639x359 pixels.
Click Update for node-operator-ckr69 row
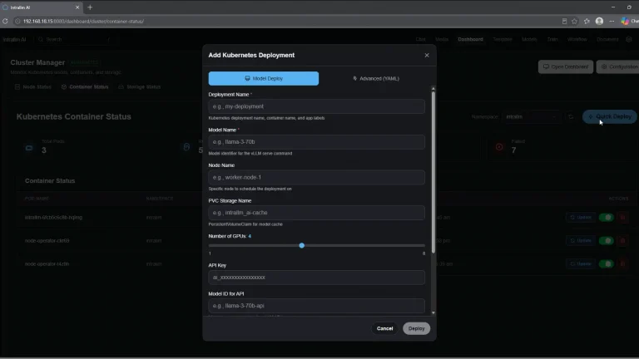point(581,240)
